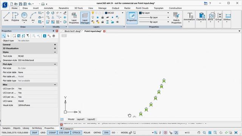Toggle SNAP mode
This screenshot has width=242, height=136.
point(34,133)
